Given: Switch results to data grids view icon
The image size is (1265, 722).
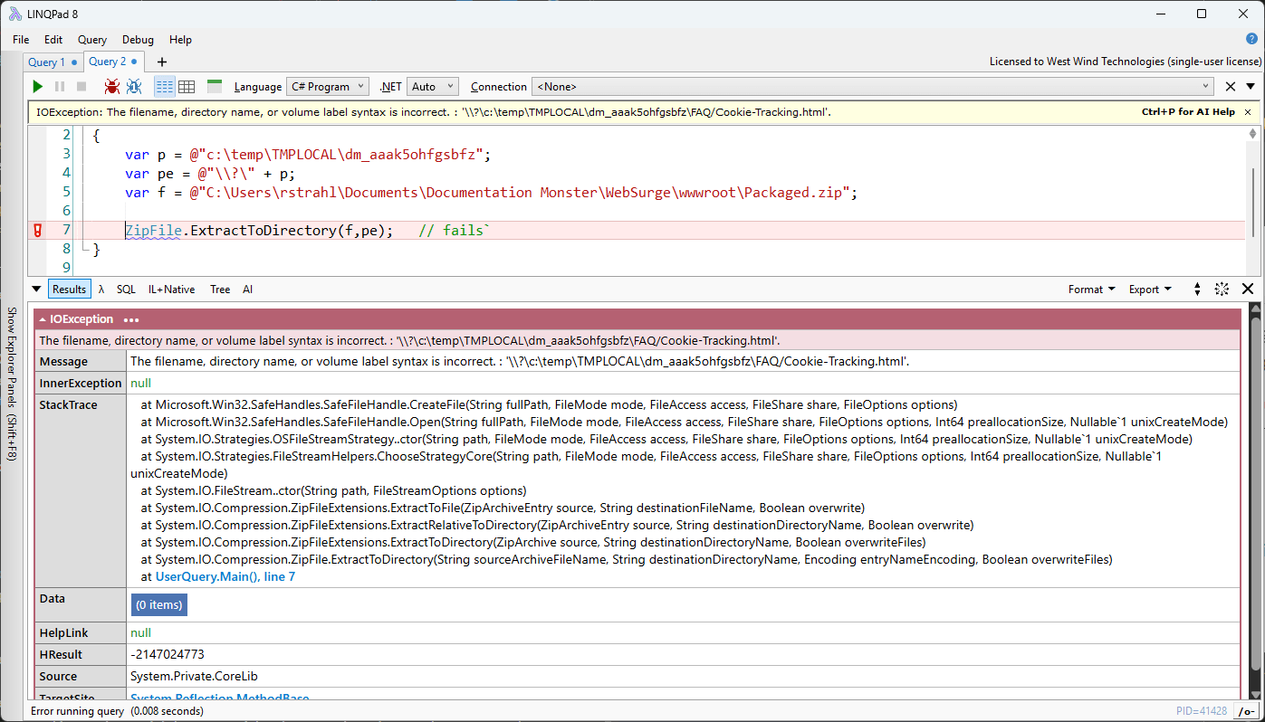Looking at the screenshot, I should click(x=187, y=87).
